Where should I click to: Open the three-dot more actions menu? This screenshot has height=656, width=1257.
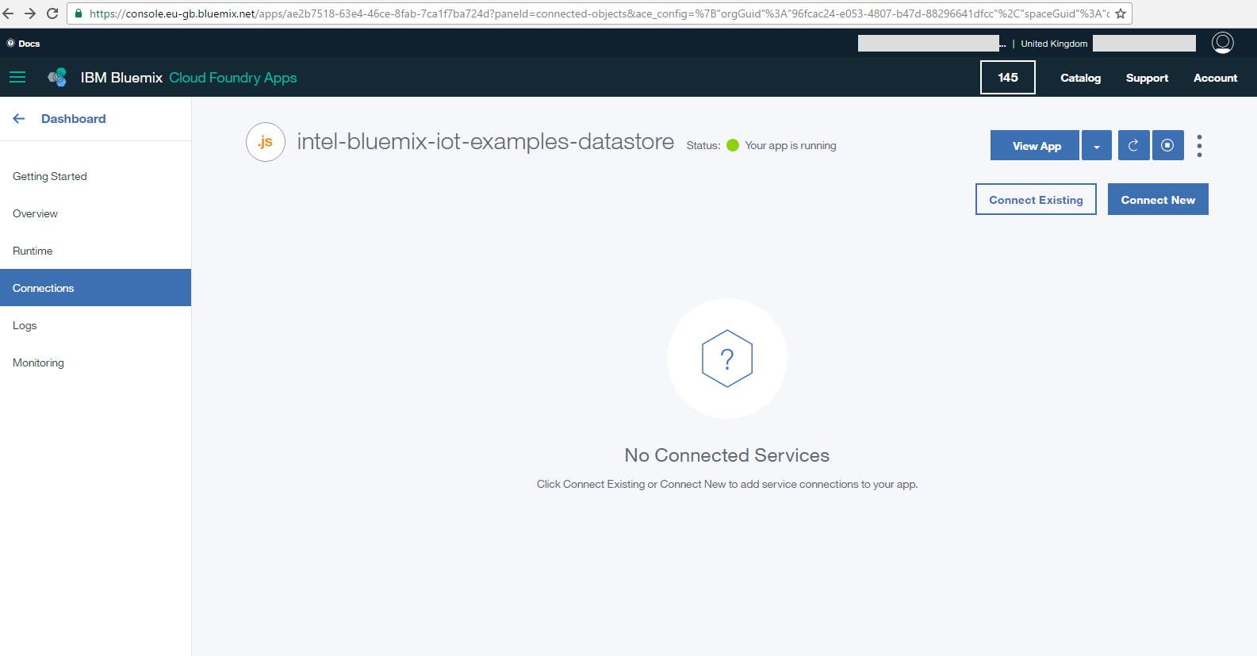click(x=1199, y=145)
